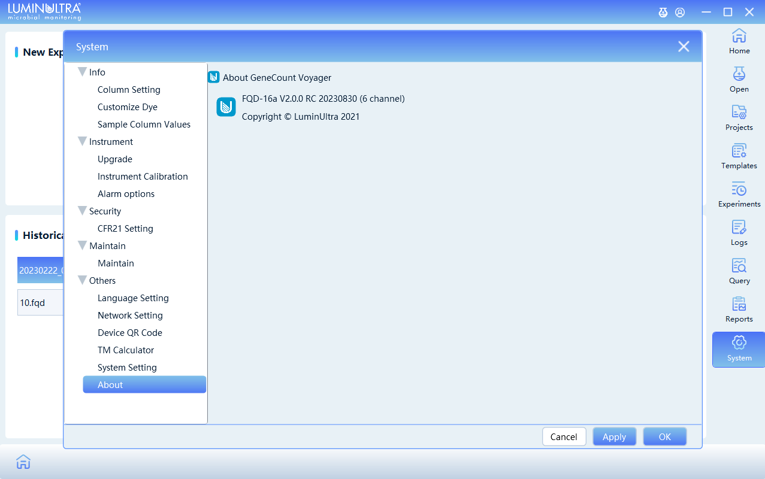
Task: Select System in the right sidebar
Action: [x=739, y=350]
